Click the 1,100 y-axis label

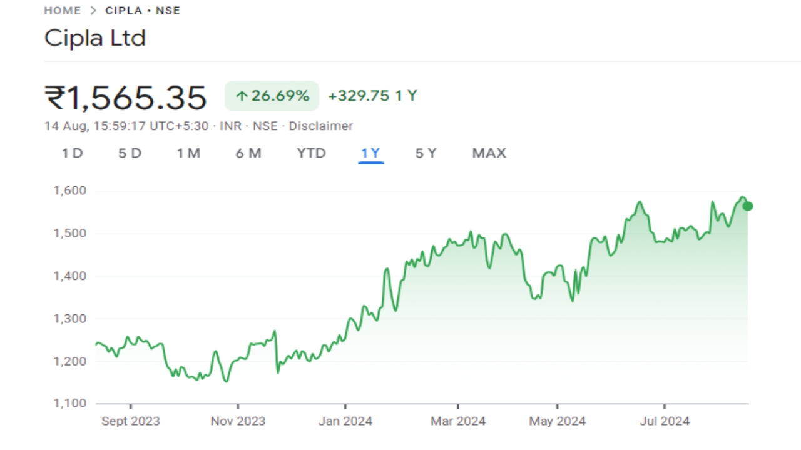pyautogui.click(x=69, y=403)
